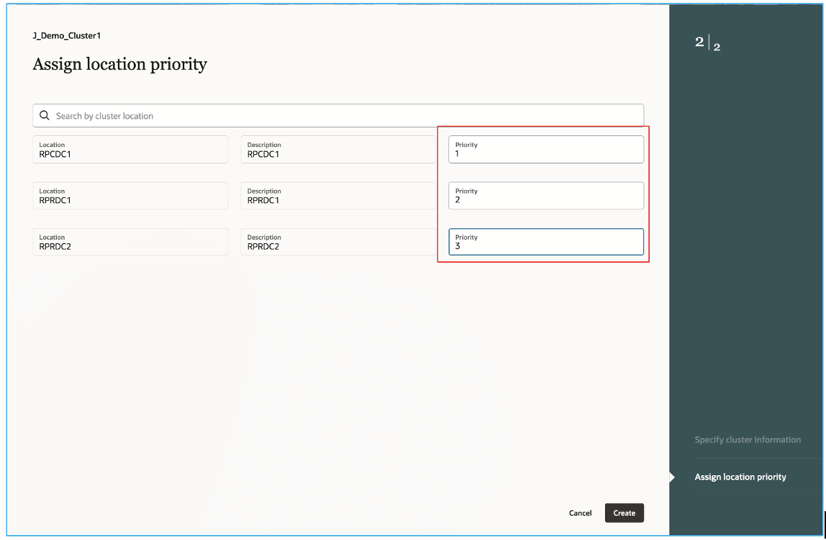Click the Create button
The height and width of the screenshot is (540, 826).
[x=624, y=513]
